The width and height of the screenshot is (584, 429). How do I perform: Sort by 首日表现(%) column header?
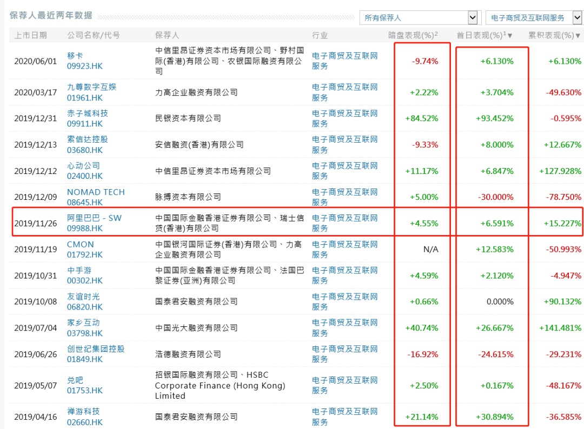pyautogui.click(x=484, y=35)
